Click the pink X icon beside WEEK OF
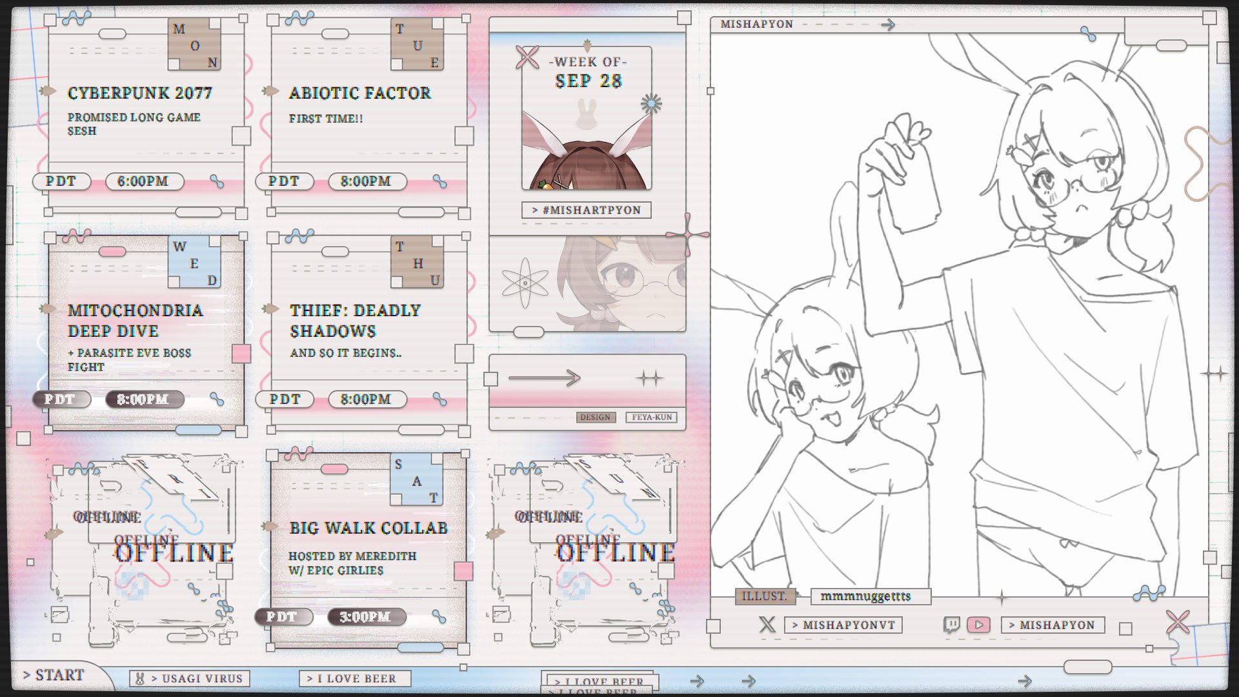 pos(527,57)
